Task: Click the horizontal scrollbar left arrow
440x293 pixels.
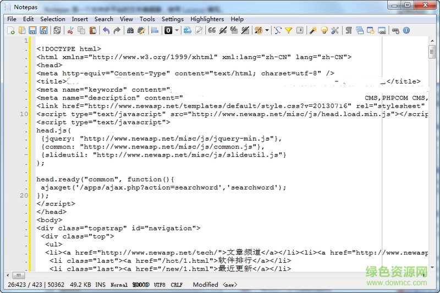Action: coord(8,275)
